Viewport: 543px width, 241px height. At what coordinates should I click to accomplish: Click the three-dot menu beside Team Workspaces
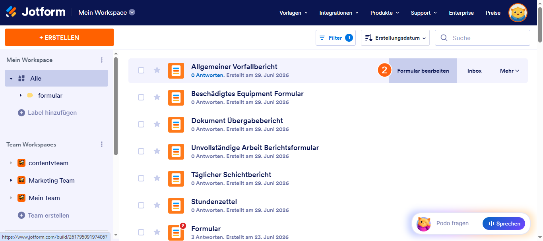pyautogui.click(x=102, y=145)
